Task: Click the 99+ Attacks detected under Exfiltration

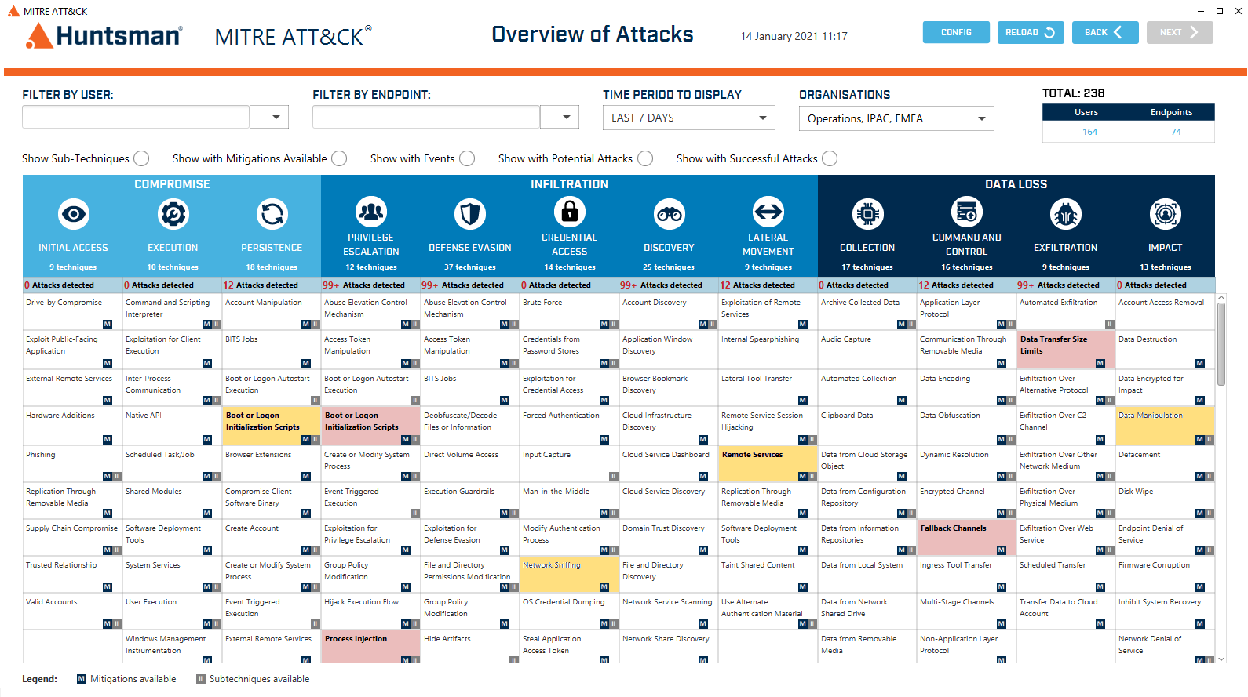Action: click(x=1065, y=285)
